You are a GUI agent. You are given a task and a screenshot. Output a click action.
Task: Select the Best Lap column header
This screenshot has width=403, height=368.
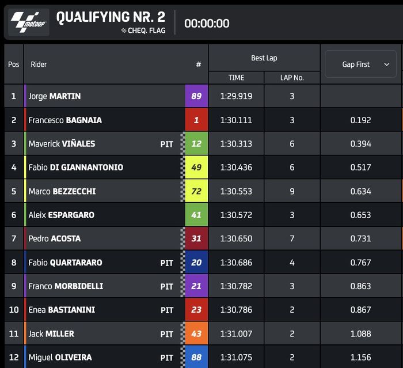[x=264, y=58]
